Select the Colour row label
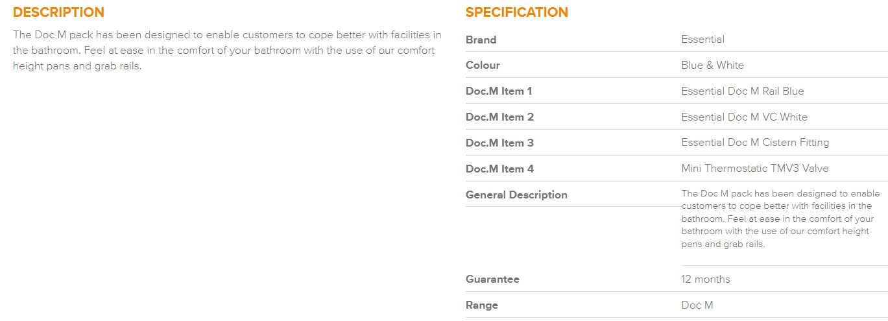This screenshot has width=888, height=321. pyautogui.click(x=483, y=65)
